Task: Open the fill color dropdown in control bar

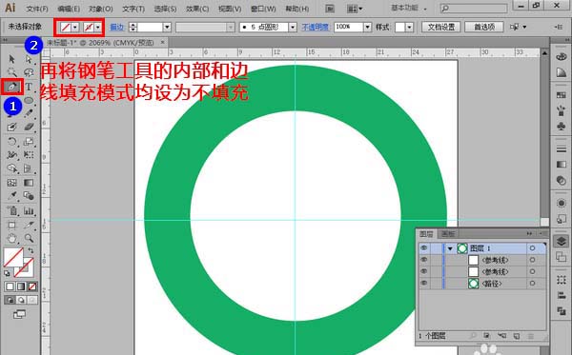Action: click(x=74, y=27)
